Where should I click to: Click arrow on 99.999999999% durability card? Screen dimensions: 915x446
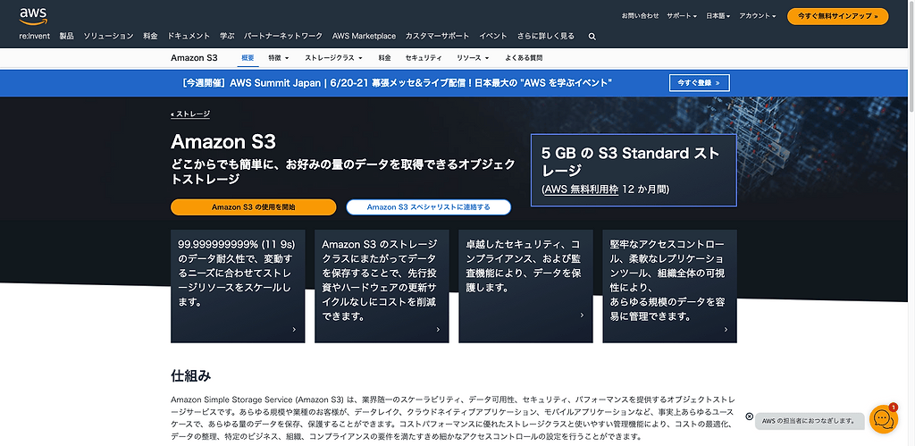pos(293,330)
